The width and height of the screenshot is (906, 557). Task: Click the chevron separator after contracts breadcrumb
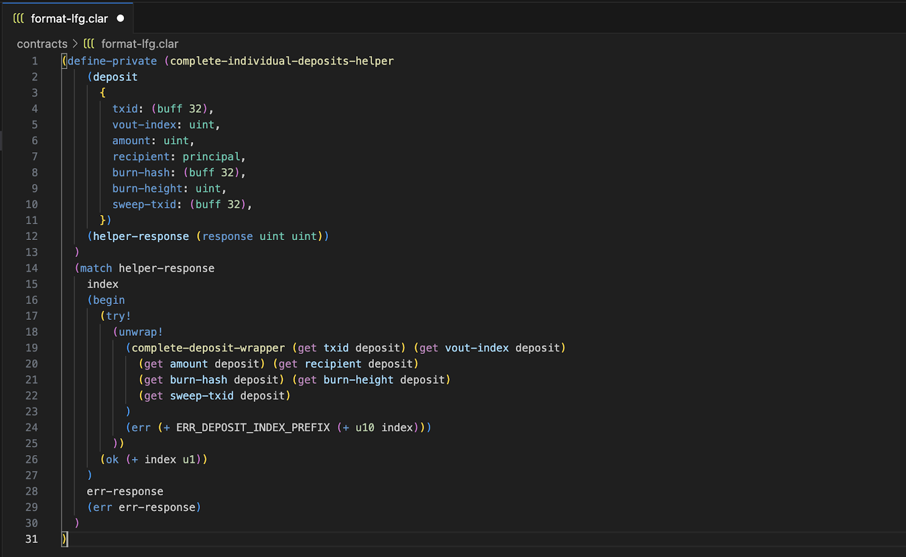tap(75, 44)
